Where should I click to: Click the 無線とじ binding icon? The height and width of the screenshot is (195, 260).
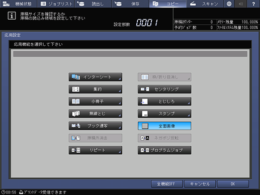pyautogui.click(x=76, y=114)
